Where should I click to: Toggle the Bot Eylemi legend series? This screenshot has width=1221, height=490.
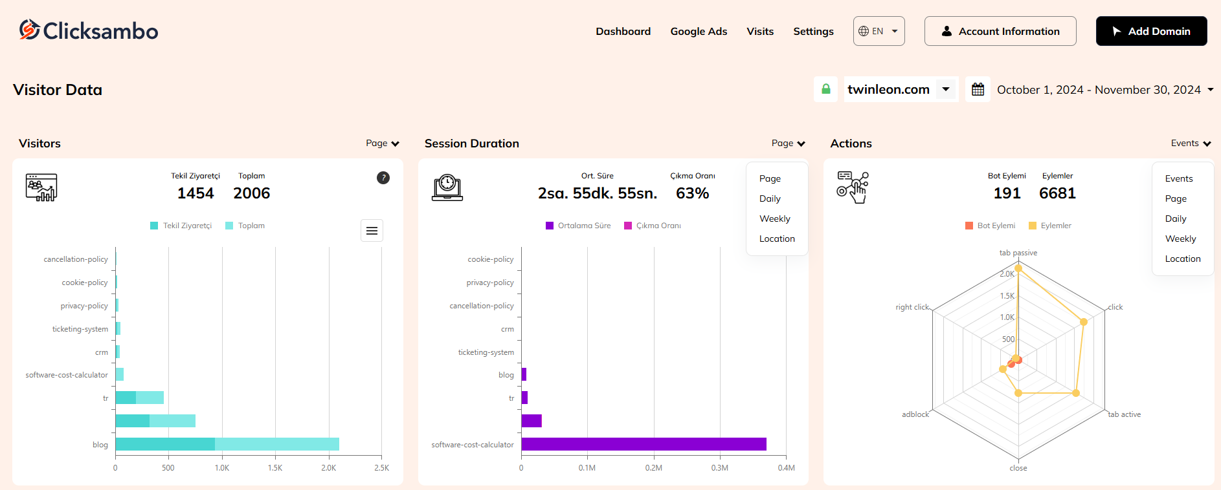click(x=990, y=226)
